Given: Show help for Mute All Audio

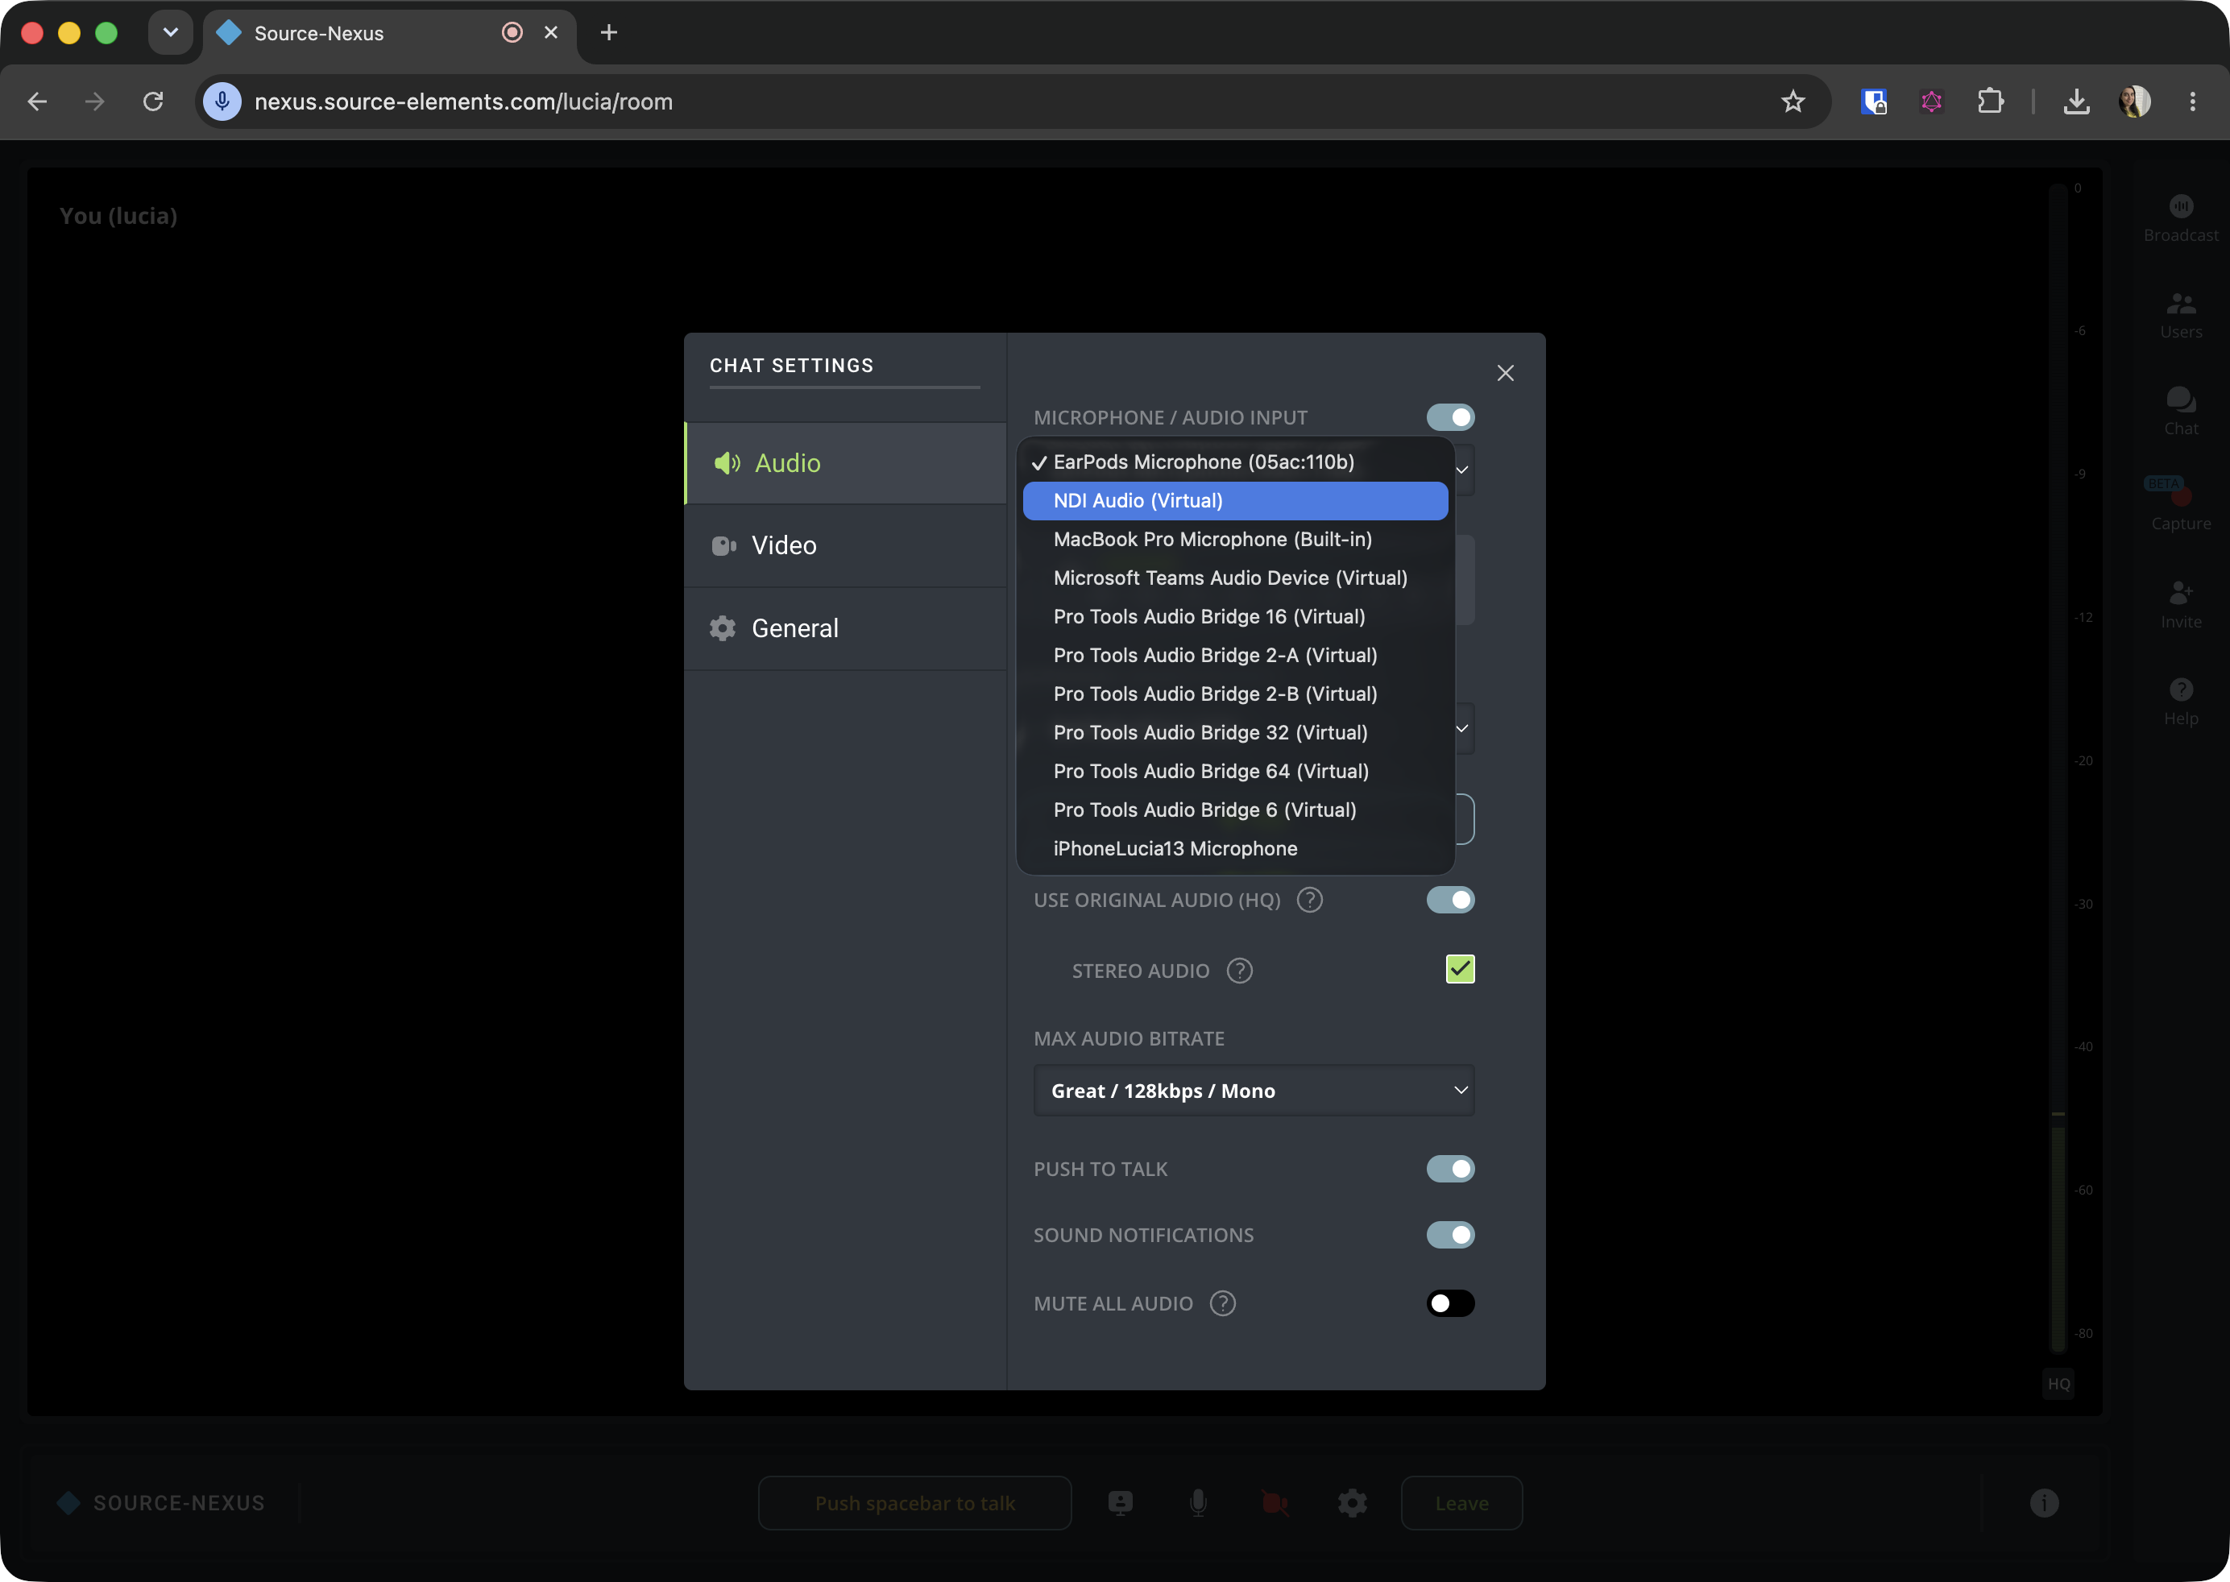Looking at the screenshot, I should click(1223, 1303).
